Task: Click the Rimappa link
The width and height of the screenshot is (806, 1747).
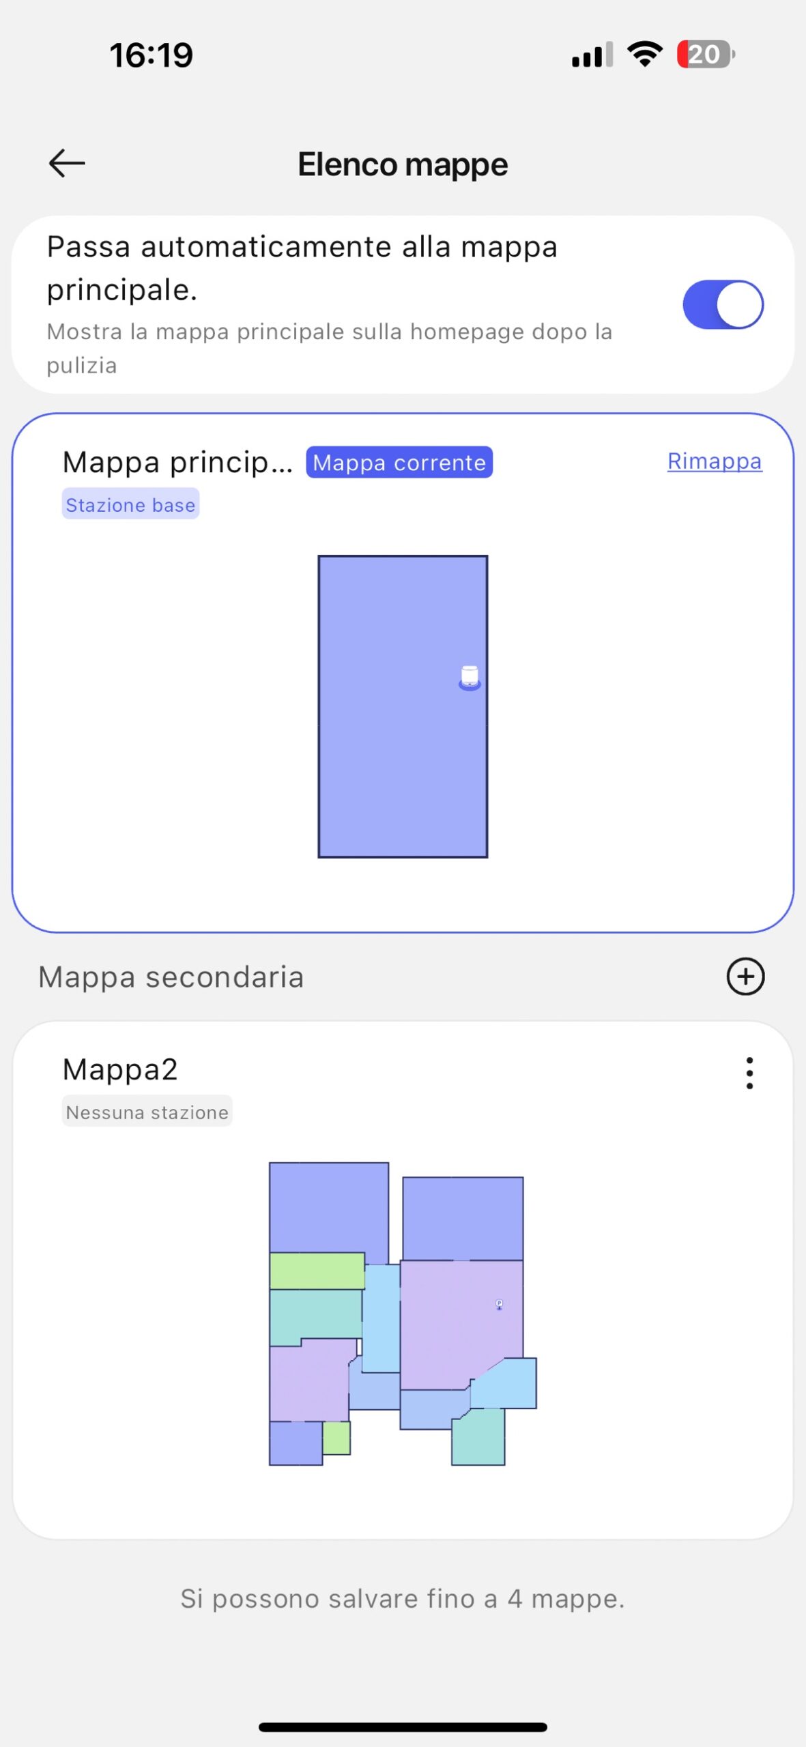Action: (x=714, y=461)
